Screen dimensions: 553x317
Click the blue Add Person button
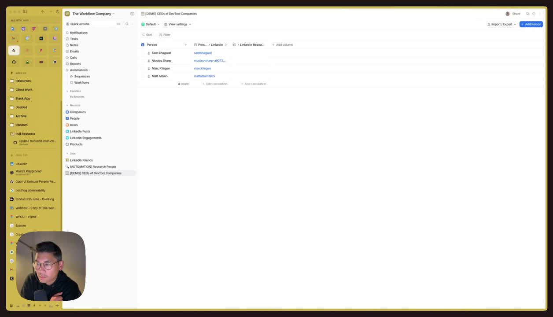click(531, 24)
